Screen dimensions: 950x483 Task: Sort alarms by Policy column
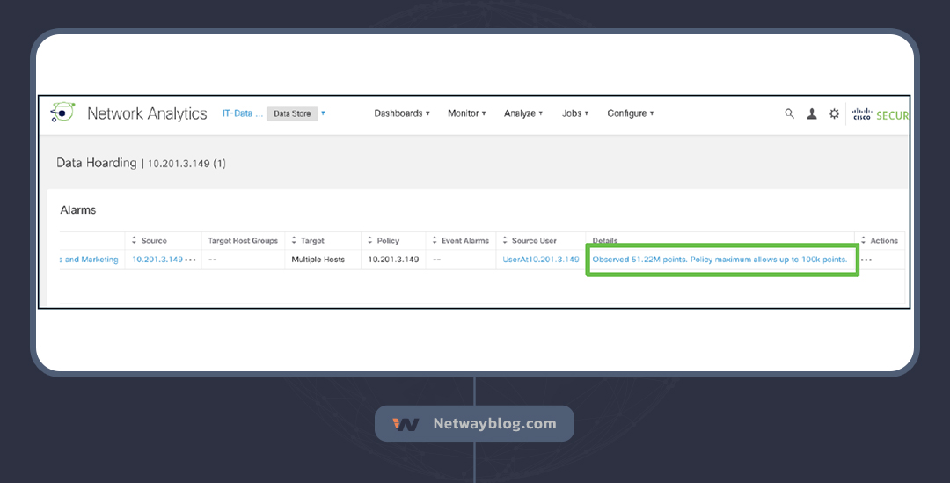[371, 240]
